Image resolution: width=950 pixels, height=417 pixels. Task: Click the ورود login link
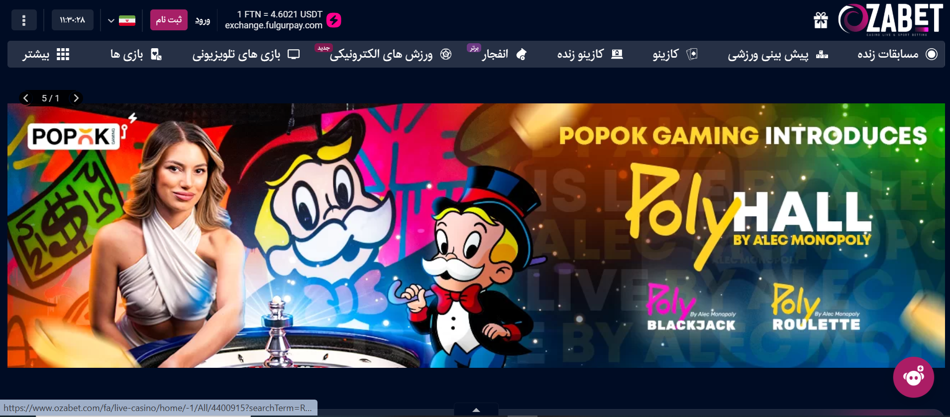(x=203, y=20)
